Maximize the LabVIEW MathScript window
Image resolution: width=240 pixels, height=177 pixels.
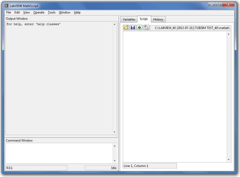click(219, 5)
